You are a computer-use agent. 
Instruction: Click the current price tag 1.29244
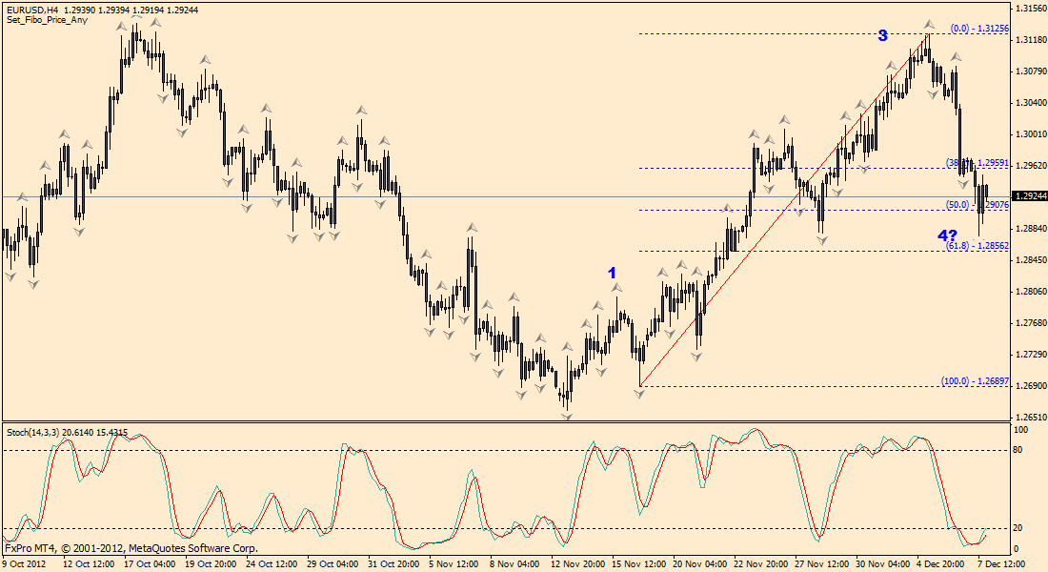pyautogui.click(x=1030, y=196)
